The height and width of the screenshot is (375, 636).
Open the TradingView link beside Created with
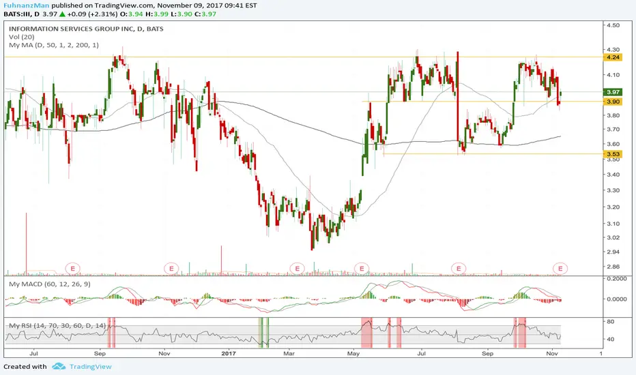point(91,367)
